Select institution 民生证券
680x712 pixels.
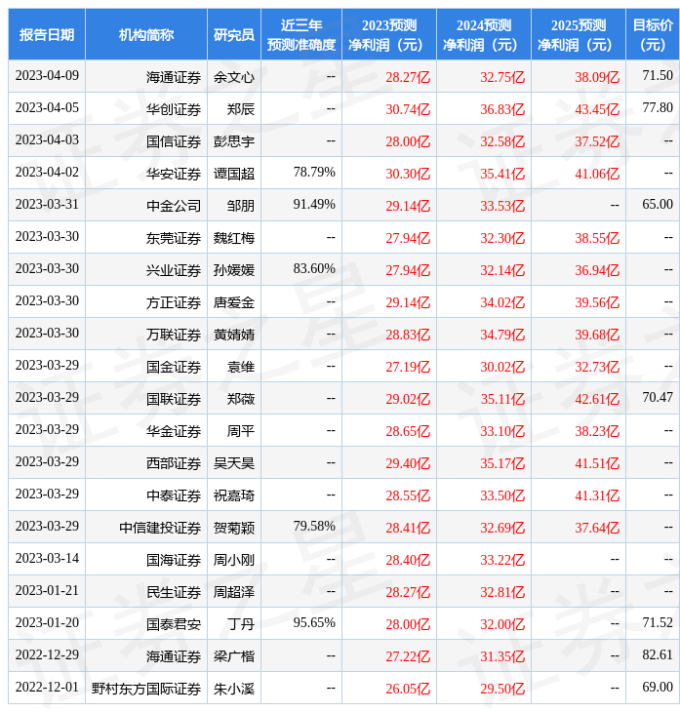(173, 593)
